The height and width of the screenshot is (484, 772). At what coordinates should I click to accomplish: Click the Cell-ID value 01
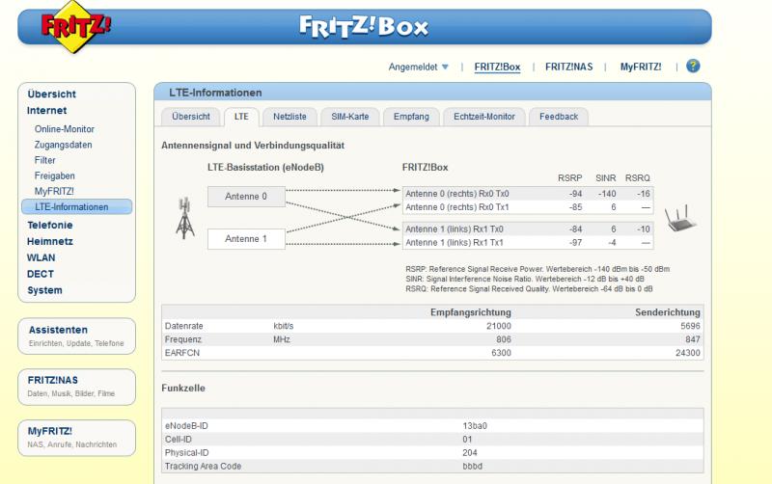(467, 440)
